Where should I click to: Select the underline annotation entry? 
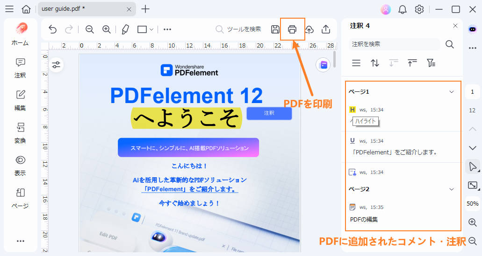pos(403,147)
